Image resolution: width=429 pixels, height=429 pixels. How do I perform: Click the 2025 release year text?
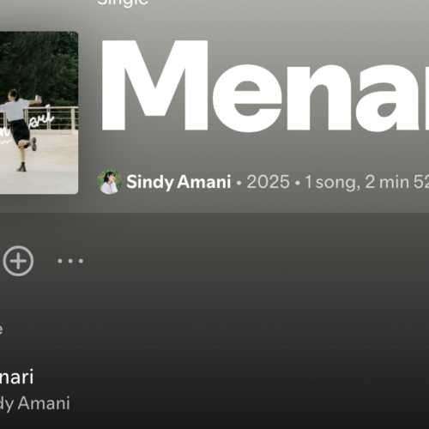click(269, 182)
